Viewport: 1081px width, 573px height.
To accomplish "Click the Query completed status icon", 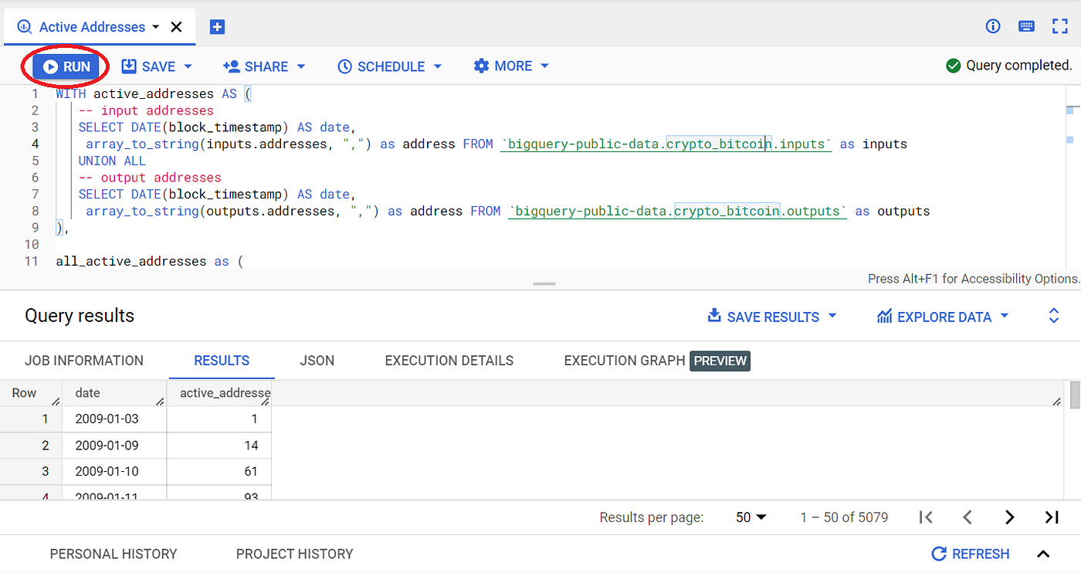I will [954, 66].
